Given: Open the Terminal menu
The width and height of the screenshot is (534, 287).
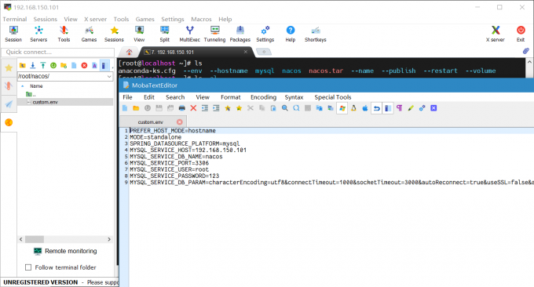Looking at the screenshot, I should coord(15,19).
